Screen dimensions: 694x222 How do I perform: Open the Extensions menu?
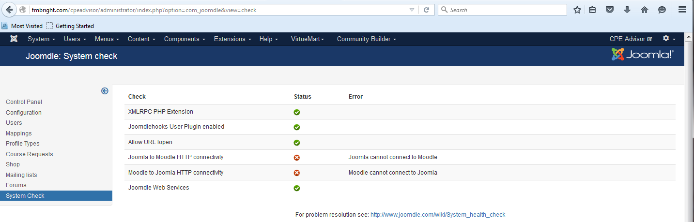[x=232, y=39]
